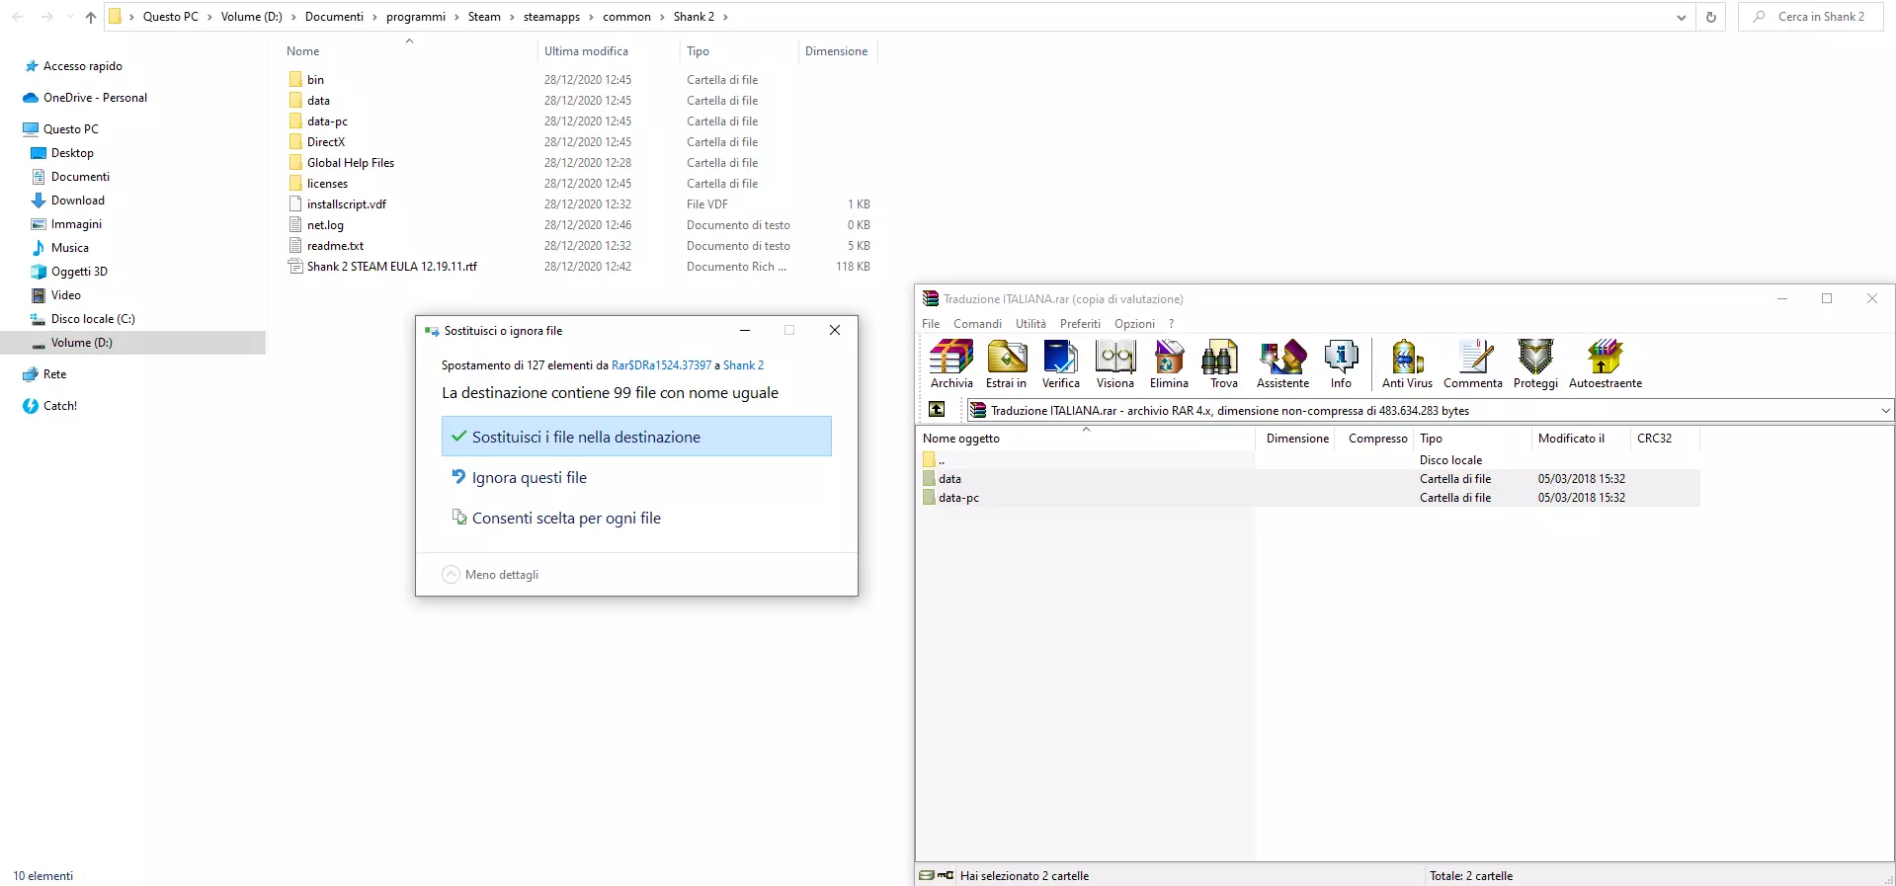Screen dimensions: 1896x886
Task: Select the net.log file
Action: [325, 225]
